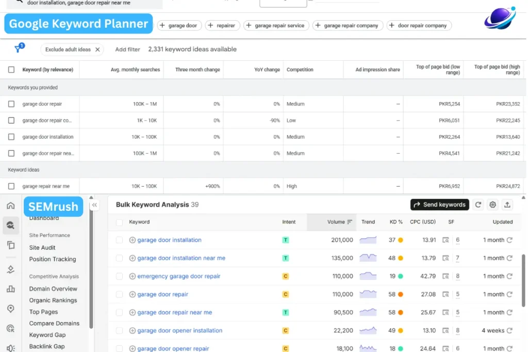
Task: Click Add filter in Keyword Planner
Action: 127,49
